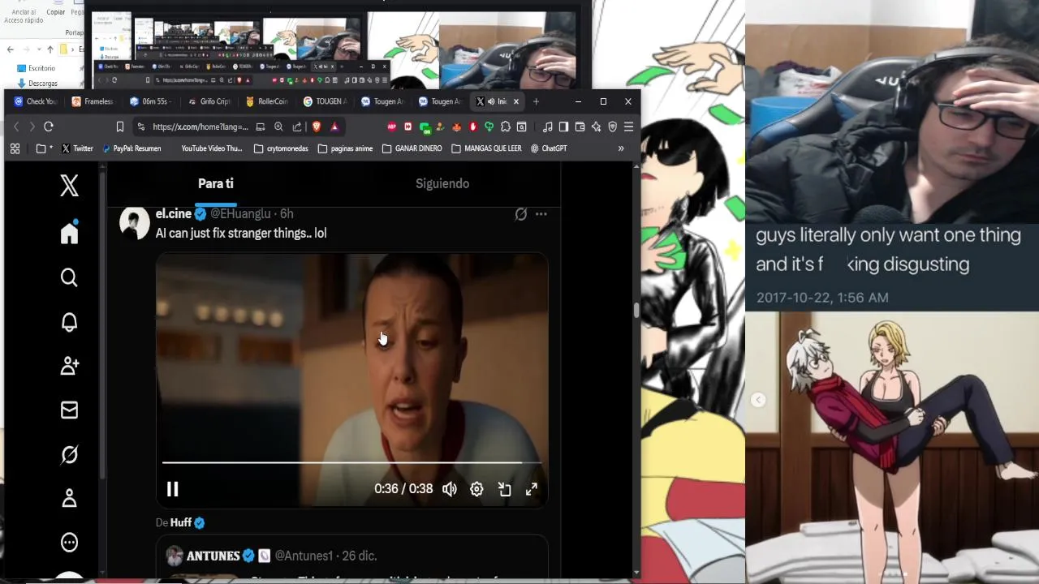Viewport: 1039px width, 584px height.
Task: Click Grok icon on el.cine post
Action: coord(521,214)
